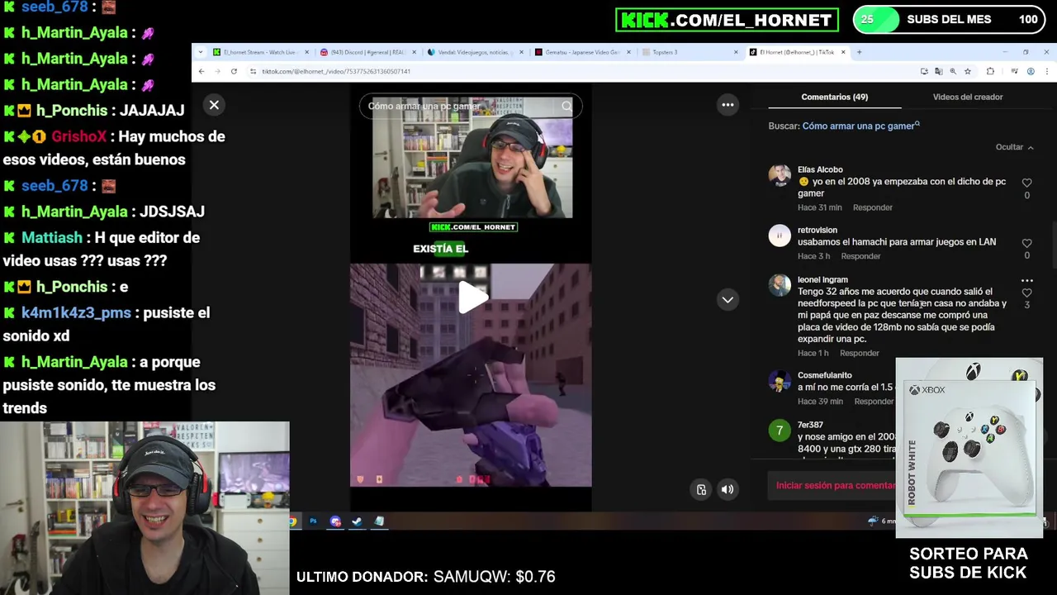The width and height of the screenshot is (1057, 595).
Task: Click the username 7er387
Action: coord(811,424)
